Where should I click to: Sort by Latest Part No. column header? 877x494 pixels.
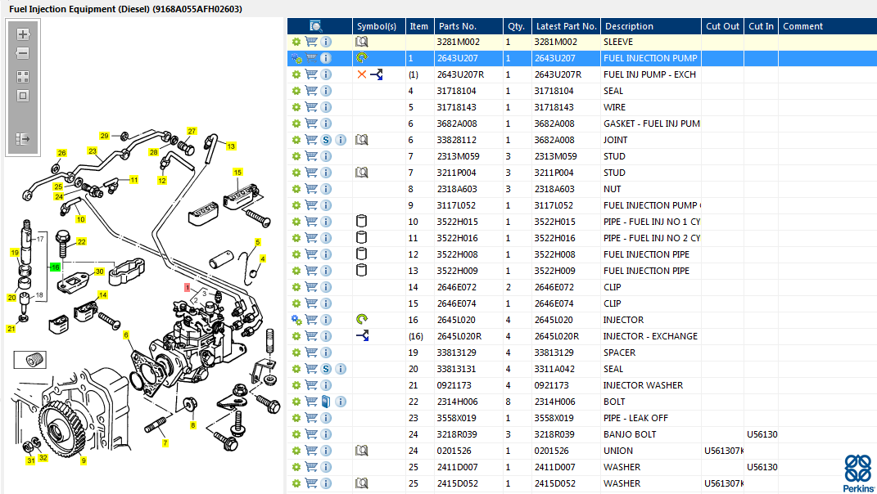coord(566,26)
